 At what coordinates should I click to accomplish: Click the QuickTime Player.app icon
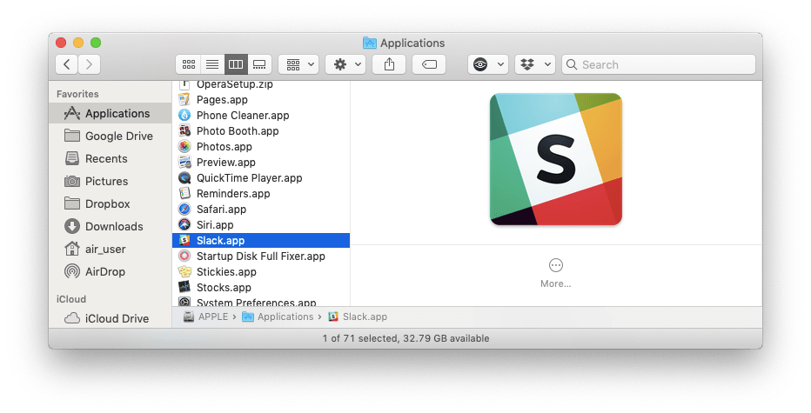pyautogui.click(x=184, y=178)
